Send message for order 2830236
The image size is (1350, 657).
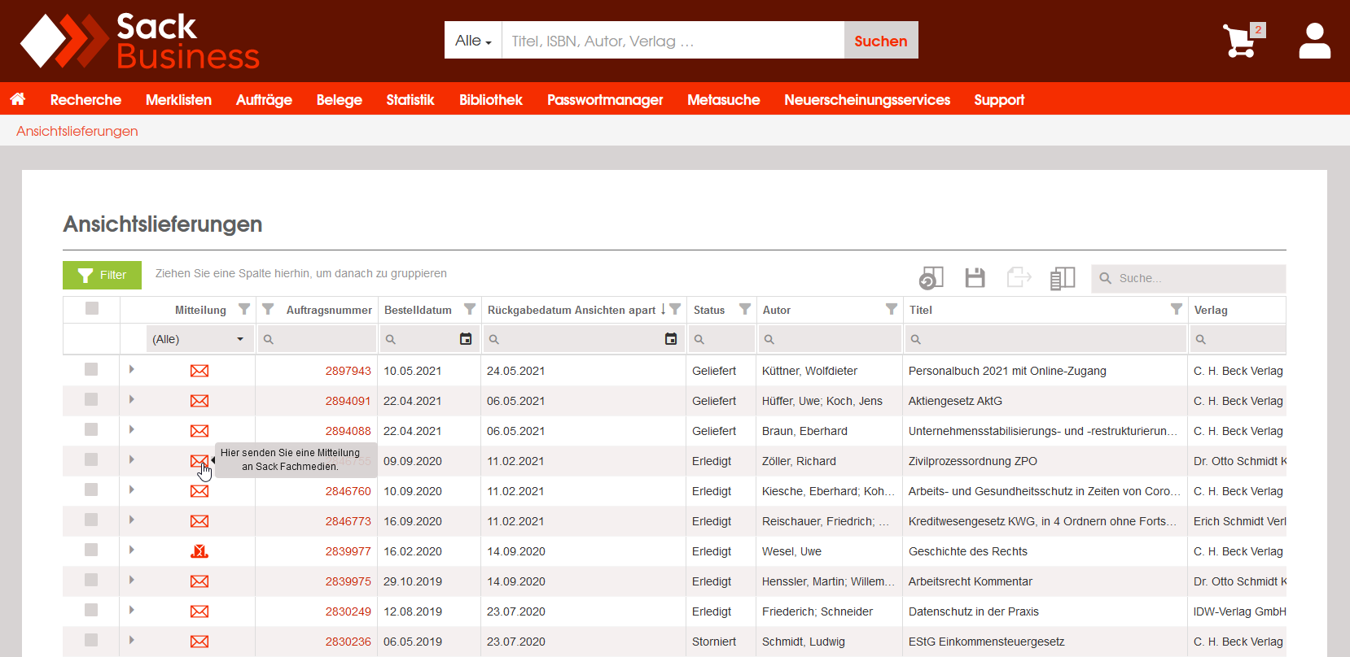(x=199, y=642)
